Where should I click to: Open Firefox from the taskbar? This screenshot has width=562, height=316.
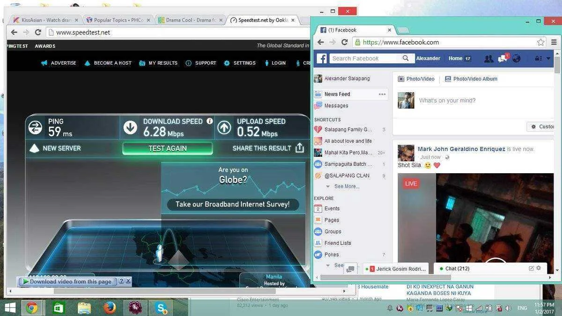pos(110,308)
